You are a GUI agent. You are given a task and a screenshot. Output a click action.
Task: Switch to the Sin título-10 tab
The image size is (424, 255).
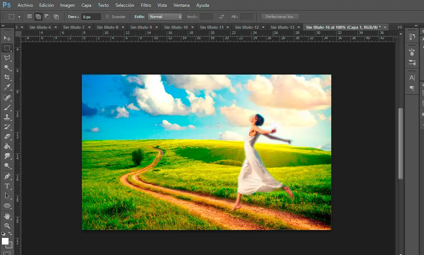pyautogui.click(x=176, y=27)
